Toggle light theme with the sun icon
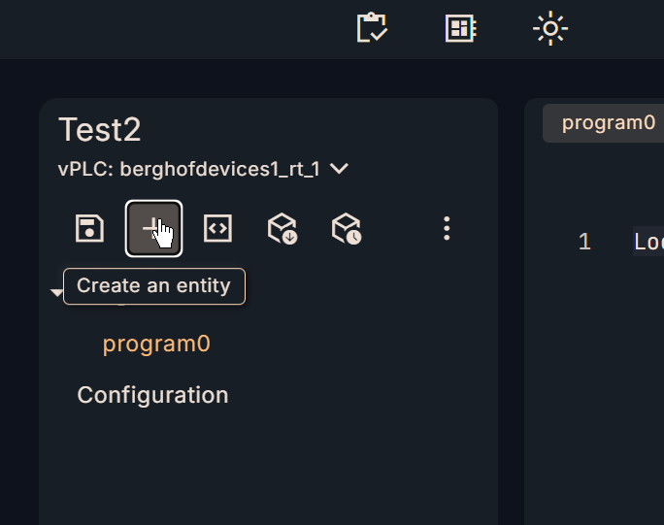This screenshot has width=664, height=525. 550,28
